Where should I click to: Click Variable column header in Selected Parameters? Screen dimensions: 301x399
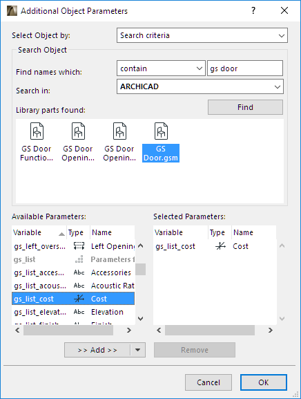pos(181,232)
